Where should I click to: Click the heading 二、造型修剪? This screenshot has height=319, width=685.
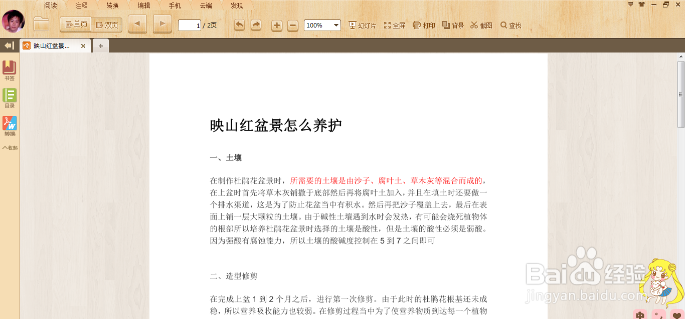234,276
